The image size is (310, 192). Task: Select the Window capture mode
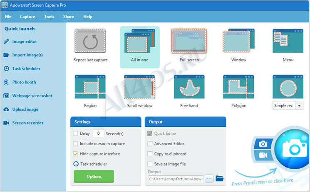point(238,41)
